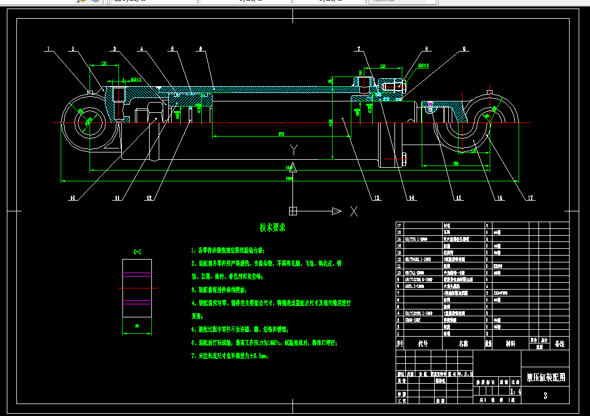The image size is (590, 416).
Task: Select technical requirement line 1 text
Action: pyautogui.click(x=228, y=251)
